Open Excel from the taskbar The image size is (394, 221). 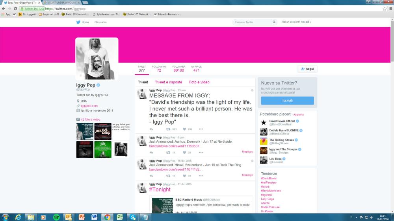[120, 217]
